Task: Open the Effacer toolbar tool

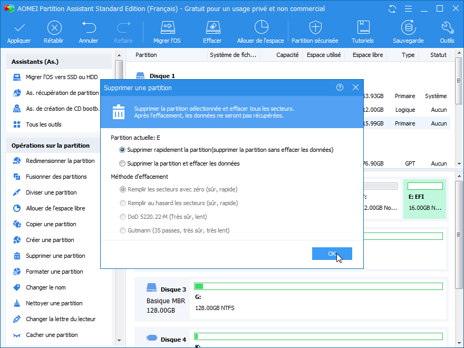Action: point(212,32)
